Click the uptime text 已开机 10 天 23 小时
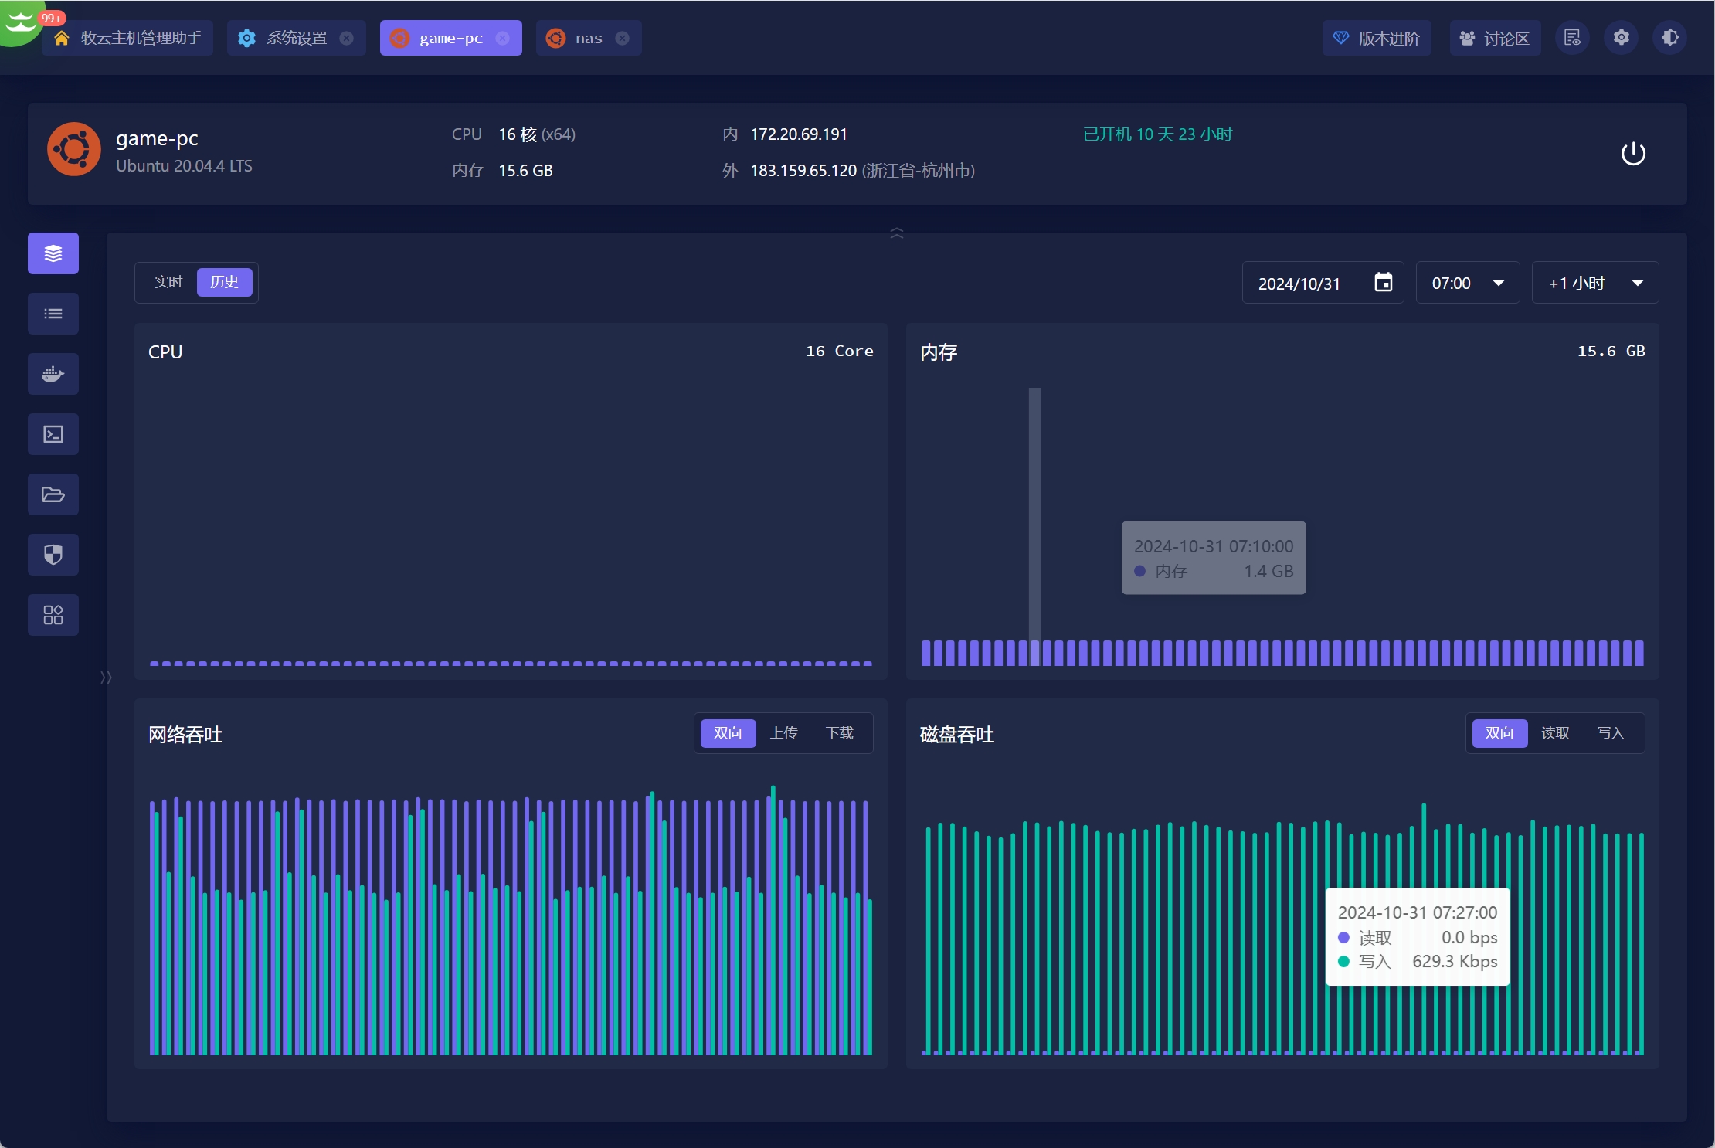1715x1148 pixels. (x=1157, y=134)
